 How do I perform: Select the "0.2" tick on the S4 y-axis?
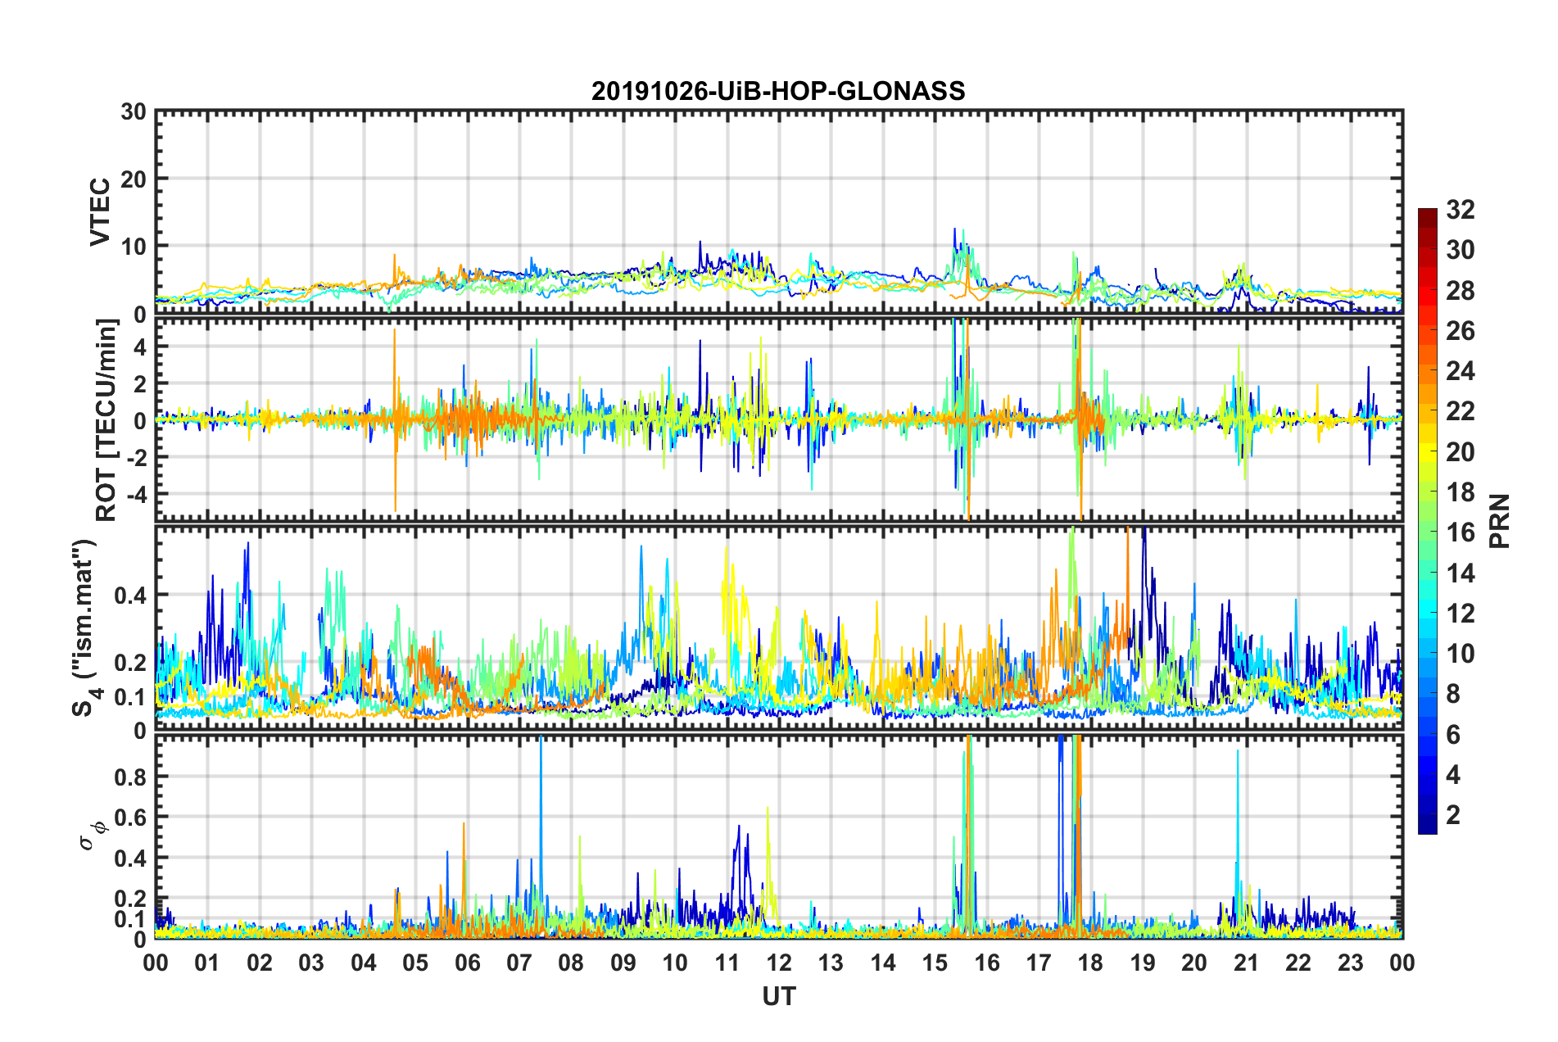[x=130, y=663]
